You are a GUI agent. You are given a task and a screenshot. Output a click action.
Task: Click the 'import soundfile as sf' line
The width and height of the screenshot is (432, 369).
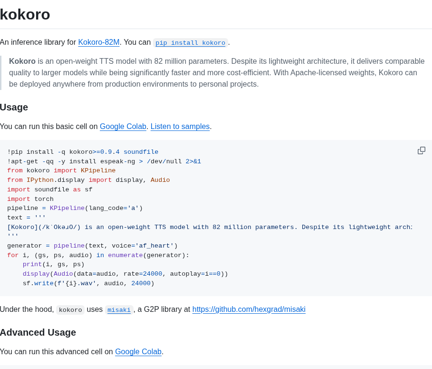[x=50, y=189]
